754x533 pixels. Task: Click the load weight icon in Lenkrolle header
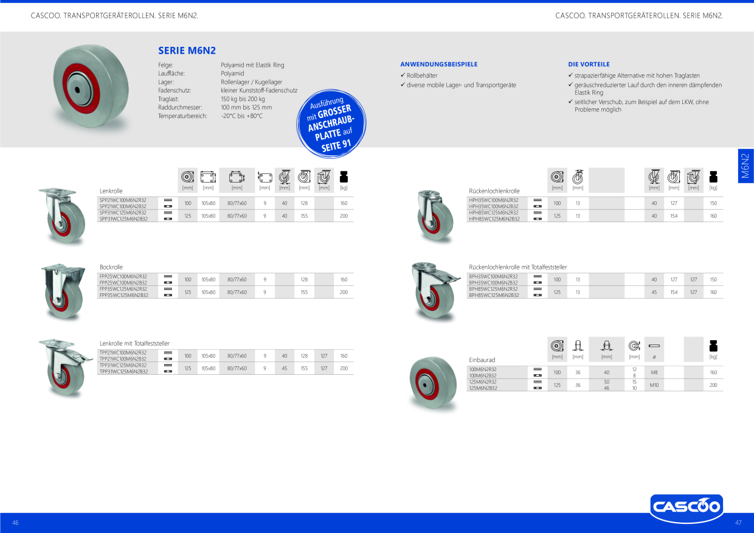tap(344, 176)
